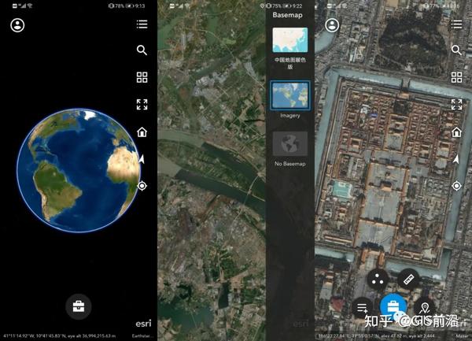This screenshot has width=472, height=341.
Task: Open the toolbox button below the globe
Action: [x=78, y=306]
